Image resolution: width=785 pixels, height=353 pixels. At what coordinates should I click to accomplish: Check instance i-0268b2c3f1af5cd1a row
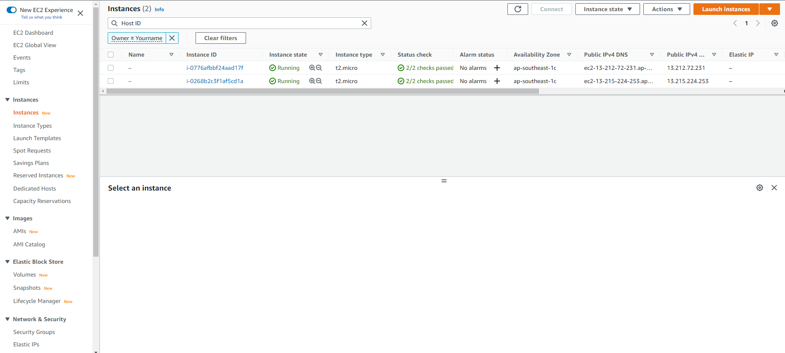pyautogui.click(x=111, y=81)
